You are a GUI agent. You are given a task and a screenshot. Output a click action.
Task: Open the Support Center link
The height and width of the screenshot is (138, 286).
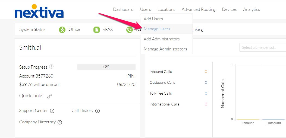(34, 111)
